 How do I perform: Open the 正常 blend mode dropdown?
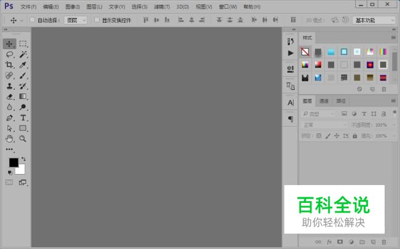pyautogui.click(x=324, y=125)
